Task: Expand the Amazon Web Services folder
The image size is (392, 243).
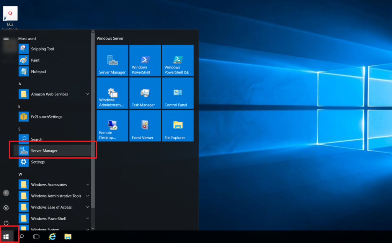Action: point(52,94)
